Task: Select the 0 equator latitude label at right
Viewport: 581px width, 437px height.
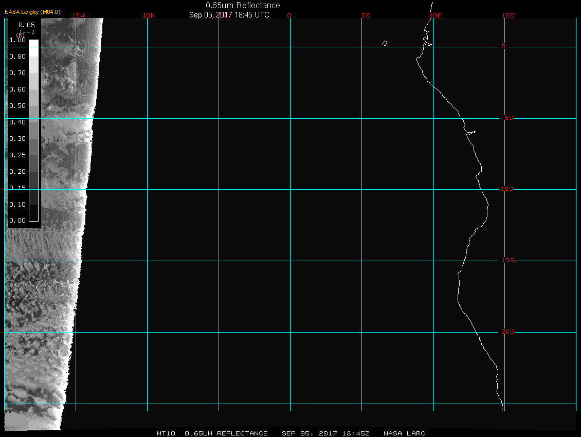Action: [503, 46]
